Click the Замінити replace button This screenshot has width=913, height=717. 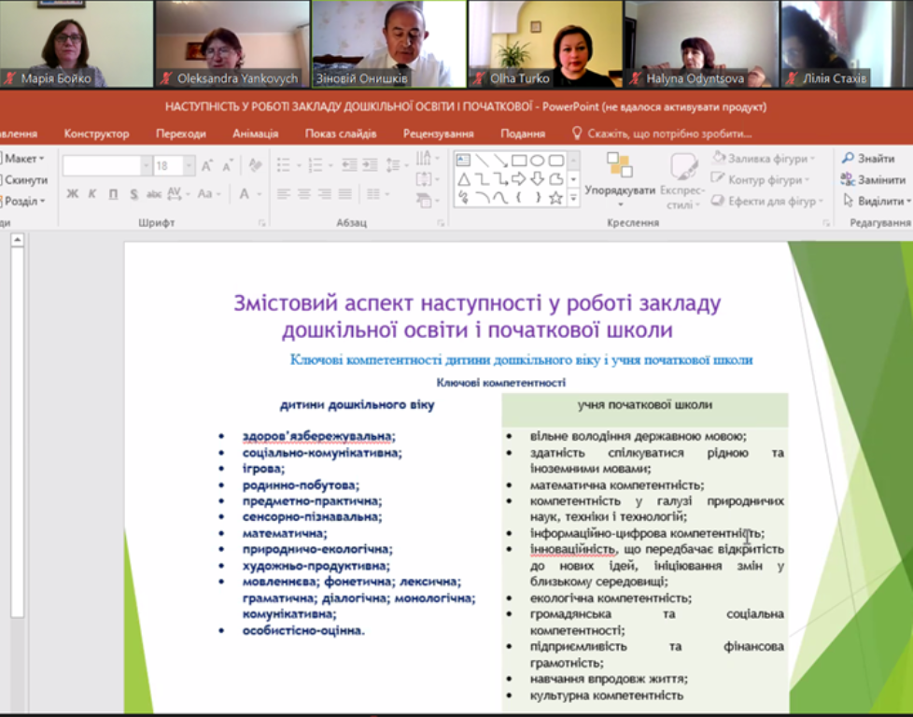873,179
